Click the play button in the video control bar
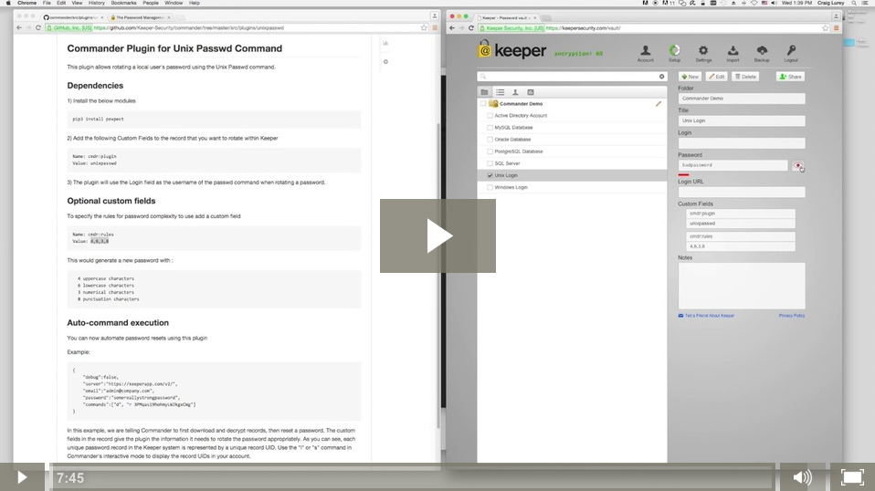Viewport: 875px width, 491px height. 22,477
